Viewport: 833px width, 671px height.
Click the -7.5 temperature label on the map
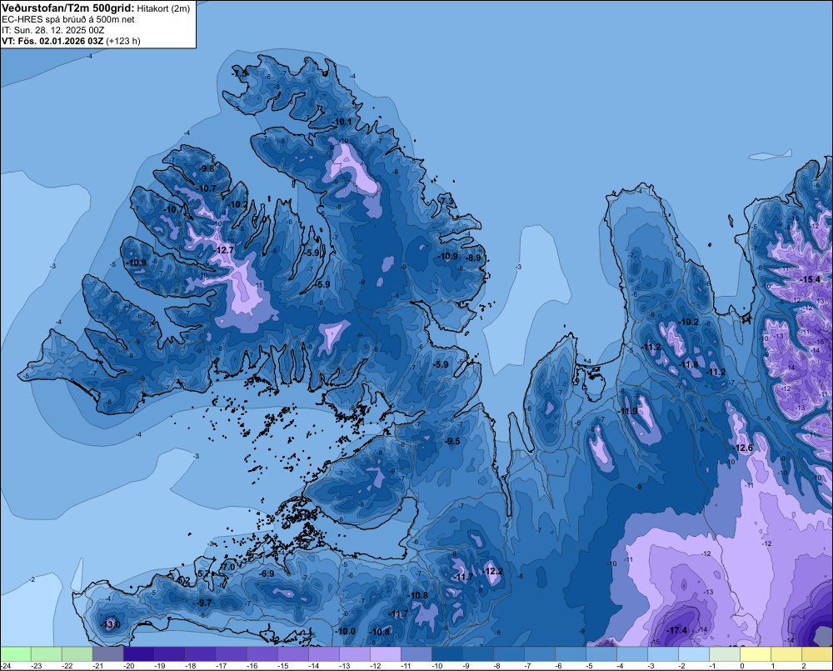[240, 73]
